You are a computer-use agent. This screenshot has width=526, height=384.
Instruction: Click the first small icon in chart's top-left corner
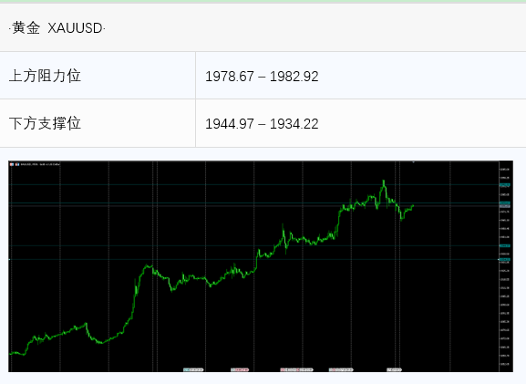pos(12,164)
